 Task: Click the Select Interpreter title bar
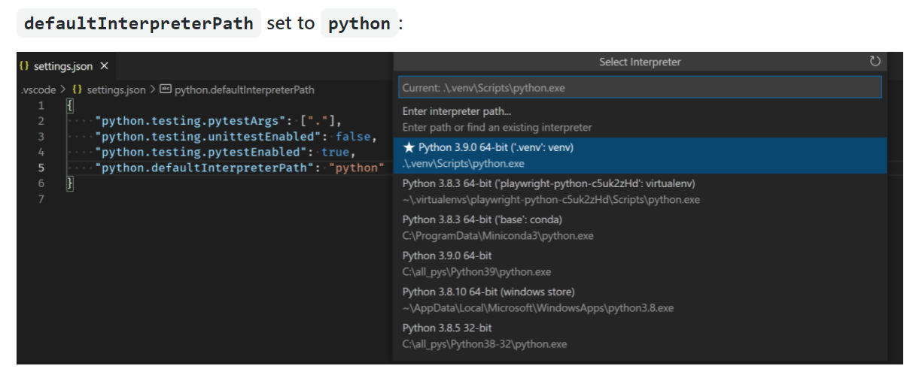tap(640, 62)
